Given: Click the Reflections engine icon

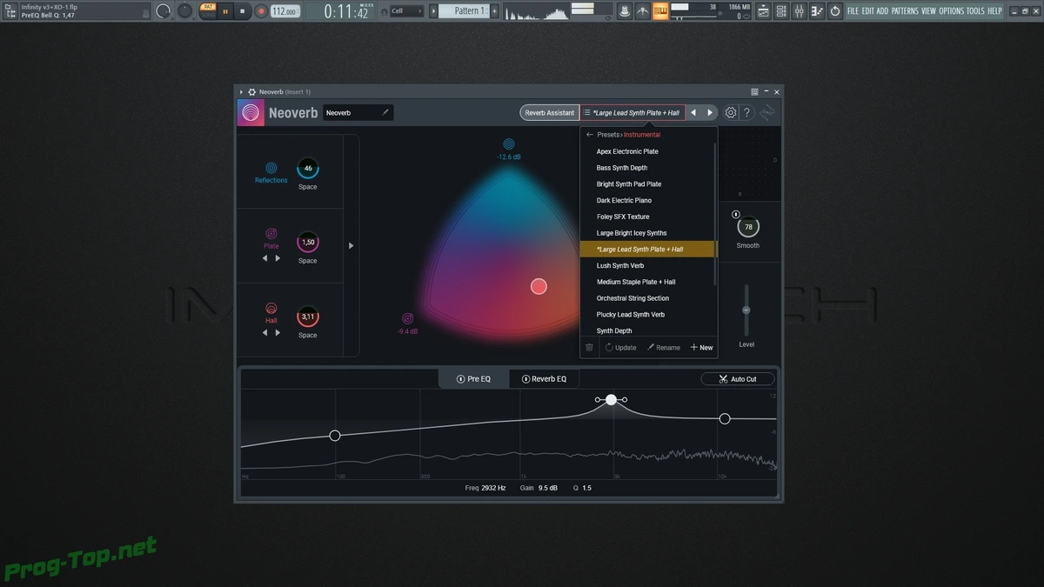Looking at the screenshot, I should click(x=271, y=168).
